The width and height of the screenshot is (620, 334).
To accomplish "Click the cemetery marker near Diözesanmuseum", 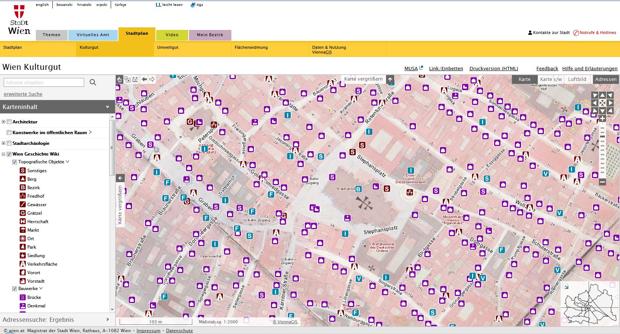I will (409, 192).
